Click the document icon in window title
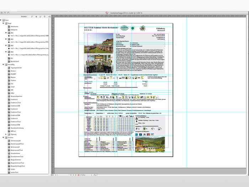The image size is (249, 187). 107,13
